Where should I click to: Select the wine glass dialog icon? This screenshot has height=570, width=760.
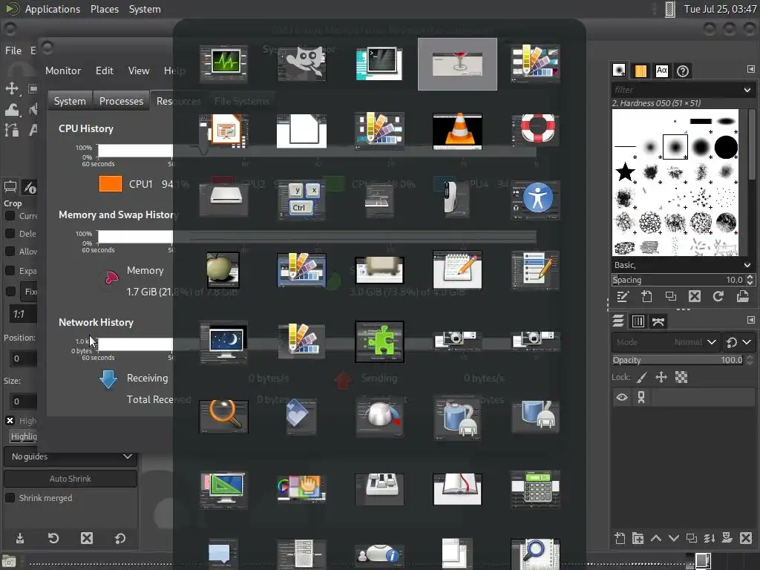457,64
